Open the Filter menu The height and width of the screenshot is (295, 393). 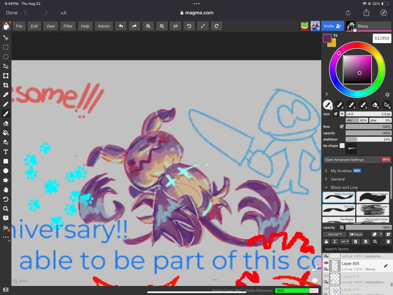pyautogui.click(x=68, y=26)
